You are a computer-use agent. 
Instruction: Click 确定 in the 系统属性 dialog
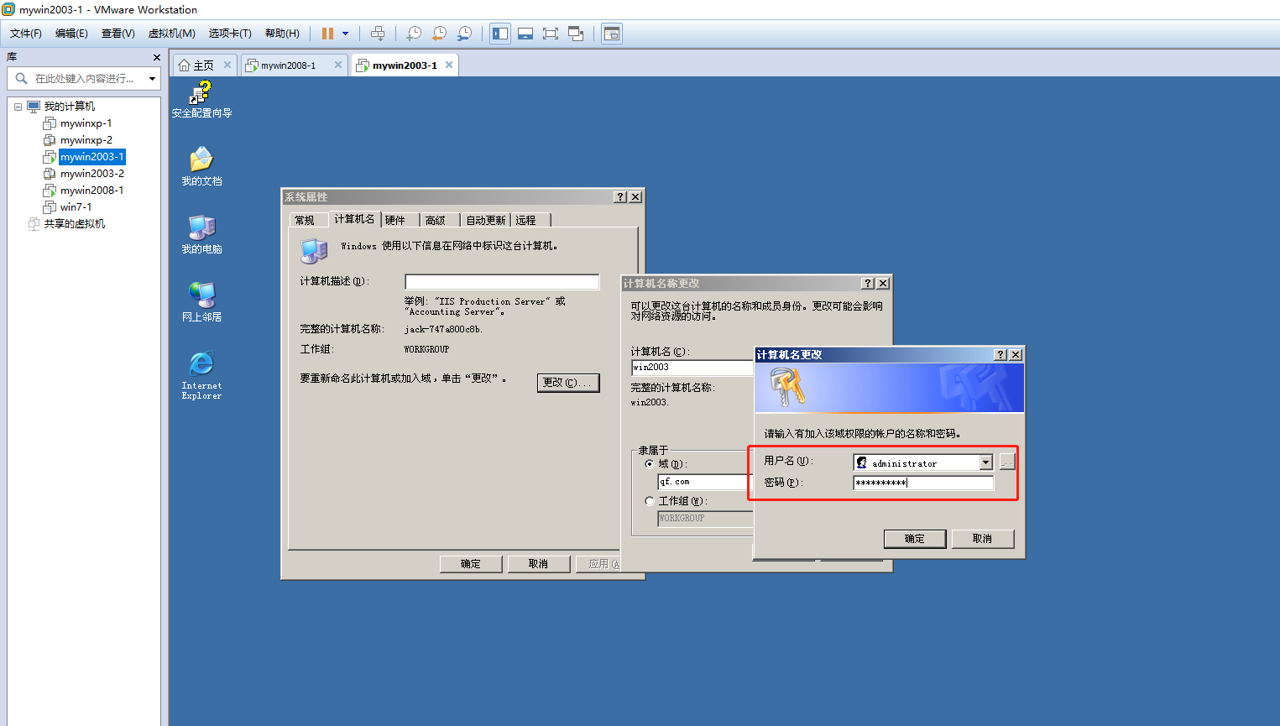471,564
